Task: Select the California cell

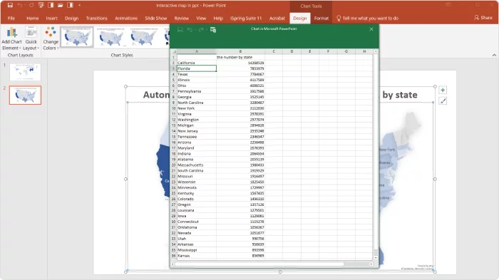Action: coord(197,63)
